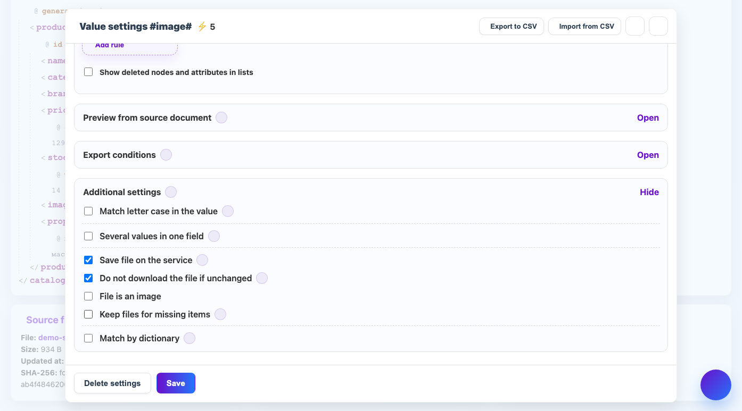Enable Match letter case in the value
Screen dimensions: 742x411
88,211
